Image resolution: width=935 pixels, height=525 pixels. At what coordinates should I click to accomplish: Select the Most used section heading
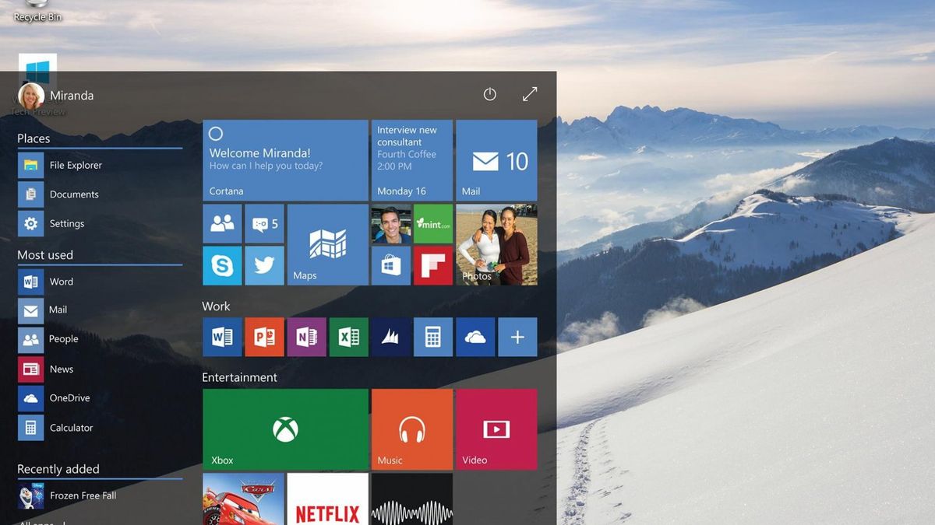coord(45,255)
